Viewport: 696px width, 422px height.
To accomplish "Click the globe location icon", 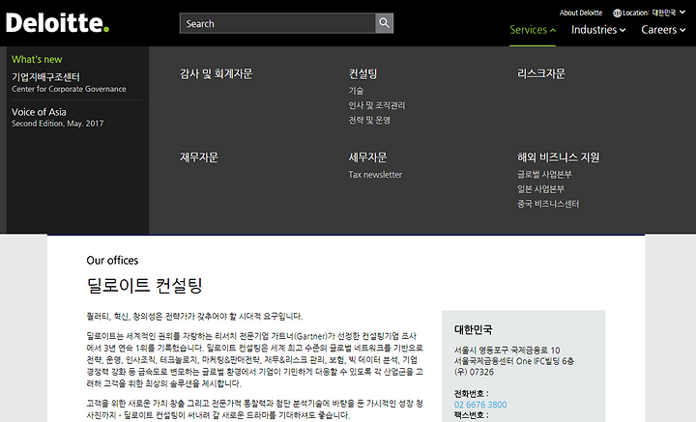I will (x=617, y=14).
